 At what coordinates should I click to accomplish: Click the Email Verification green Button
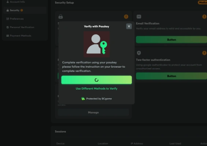(x=171, y=39)
